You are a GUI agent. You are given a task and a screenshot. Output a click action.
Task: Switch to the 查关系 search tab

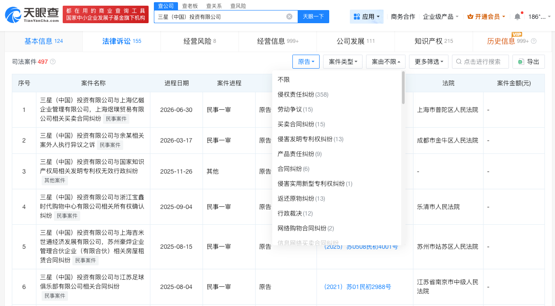click(213, 6)
